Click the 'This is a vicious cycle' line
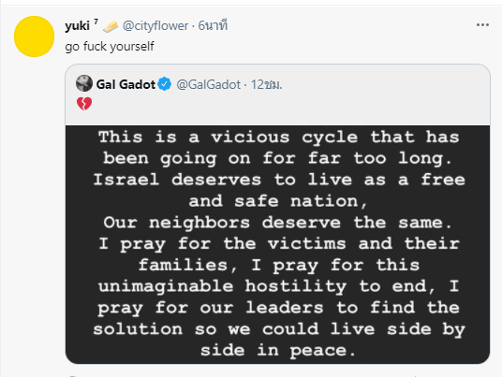 pyautogui.click(x=279, y=138)
